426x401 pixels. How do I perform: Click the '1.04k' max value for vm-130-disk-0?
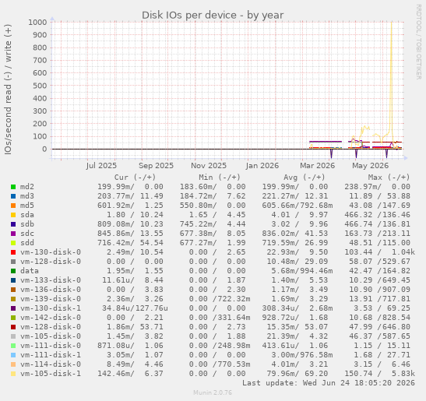coord(403,252)
